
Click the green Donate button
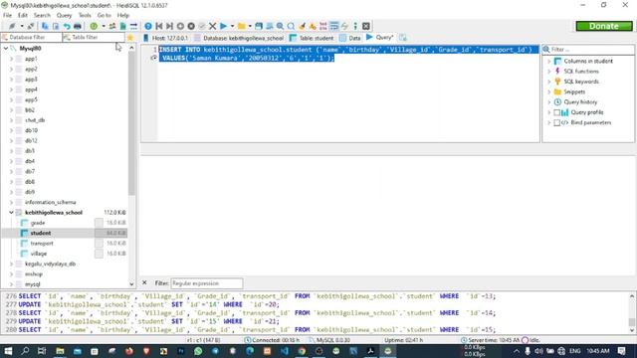tap(604, 26)
